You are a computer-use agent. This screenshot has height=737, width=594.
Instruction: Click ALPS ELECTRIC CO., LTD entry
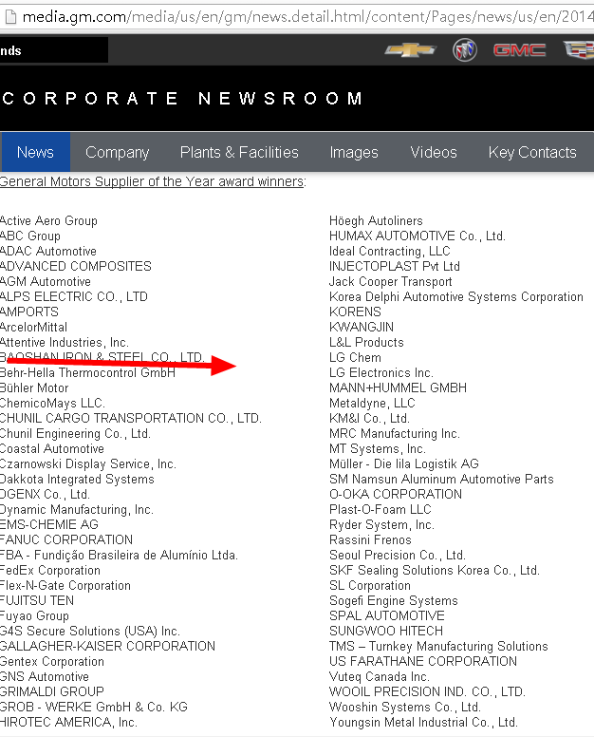click(x=74, y=296)
